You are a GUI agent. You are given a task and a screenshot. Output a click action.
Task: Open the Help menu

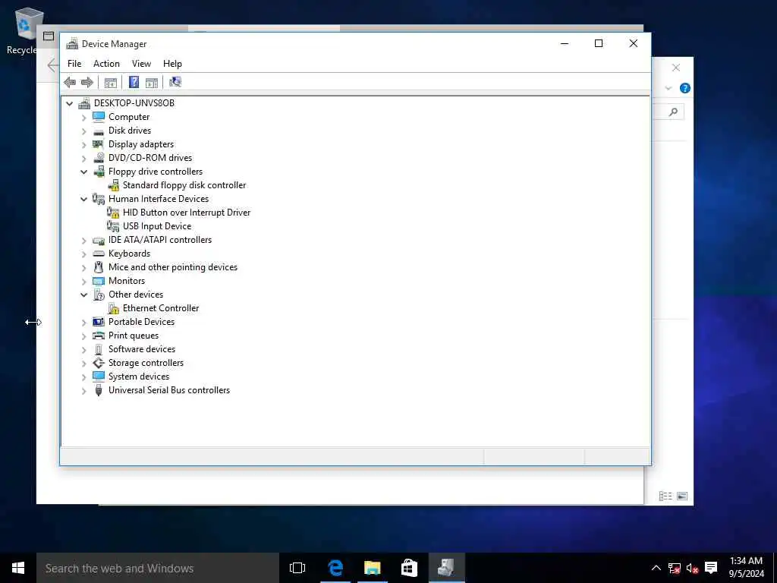point(172,64)
